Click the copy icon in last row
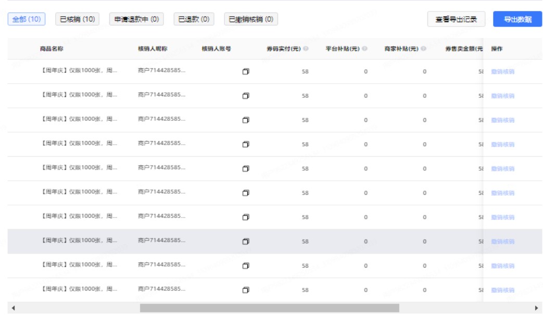Image resolution: width=543 pixels, height=315 pixels. (246, 290)
